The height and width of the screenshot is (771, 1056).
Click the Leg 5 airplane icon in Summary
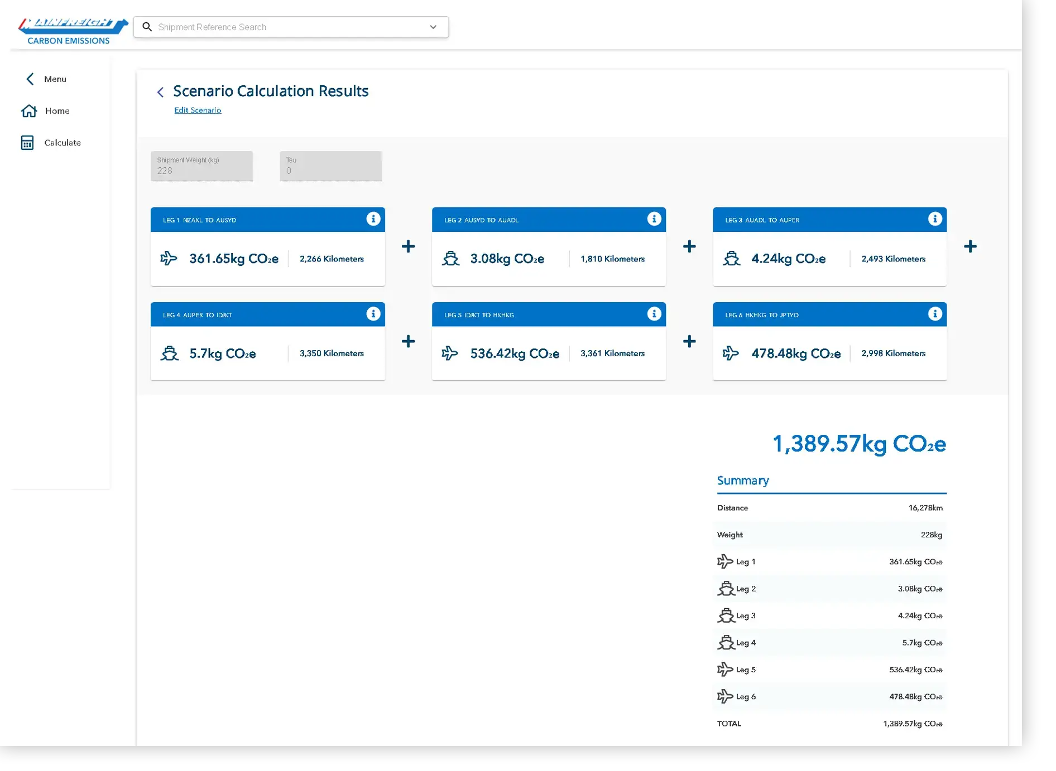click(x=725, y=670)
